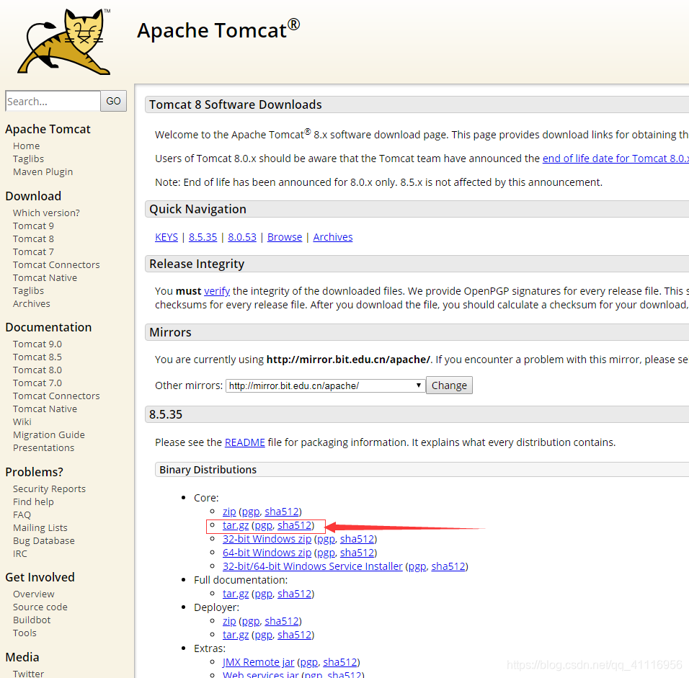Viewport: 689px width, 678px height.
Task: Download 32-bit Windows zip
Action: [x=267, y=539]
